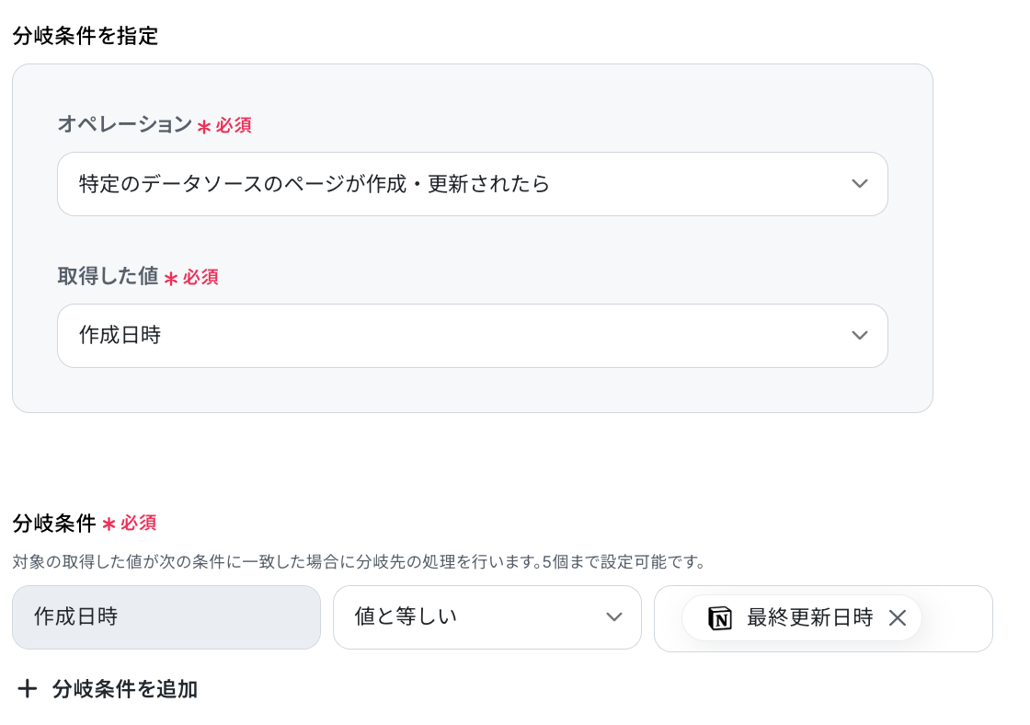Remove the 最終更新日時 chip with X
The height and width of the screenshot is (725, 1030).
pos(898,618)
